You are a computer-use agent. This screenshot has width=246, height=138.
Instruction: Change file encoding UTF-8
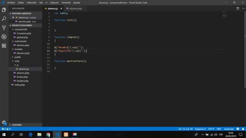211,129
